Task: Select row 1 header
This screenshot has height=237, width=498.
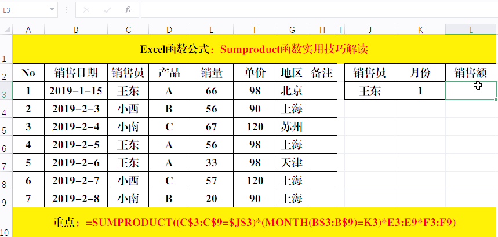Action: (6, 49)
